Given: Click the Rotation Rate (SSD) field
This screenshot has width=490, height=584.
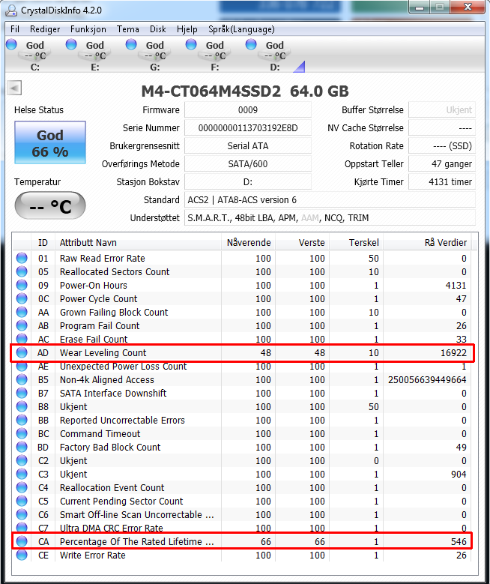Looking at the screenshot, I should click(x=442, y=145).
